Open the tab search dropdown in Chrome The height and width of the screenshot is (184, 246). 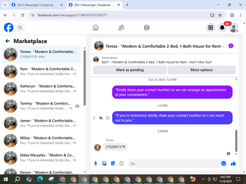point(5,5)
